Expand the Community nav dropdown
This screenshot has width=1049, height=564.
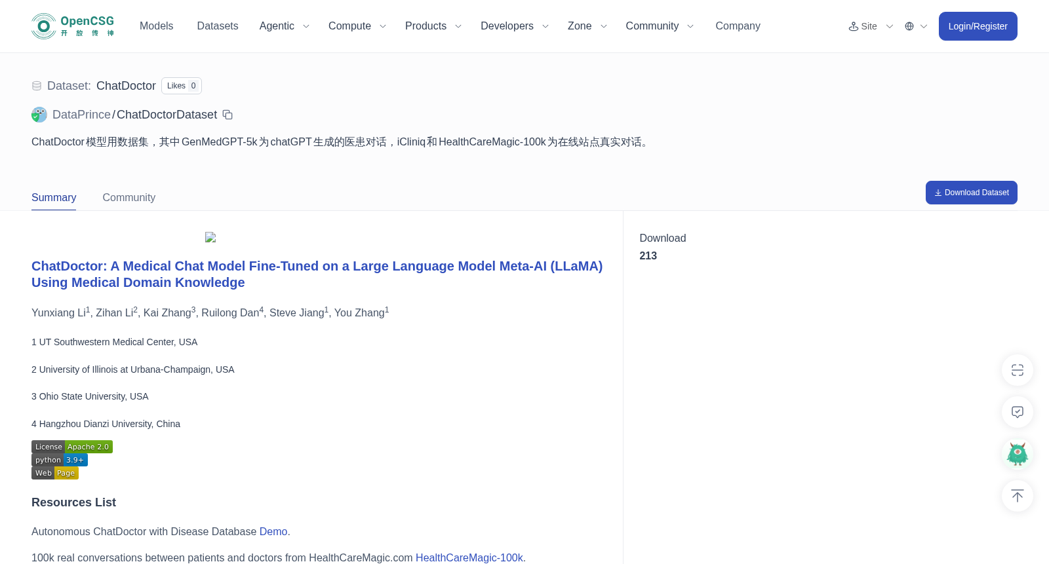tap(660, 26)
